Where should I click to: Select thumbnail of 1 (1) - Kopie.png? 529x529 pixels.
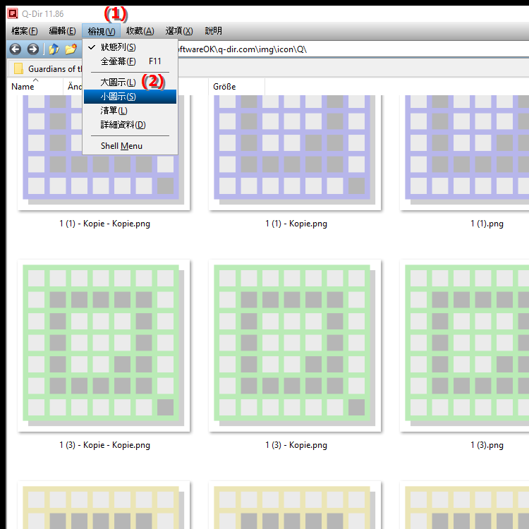tap(295, 152)
